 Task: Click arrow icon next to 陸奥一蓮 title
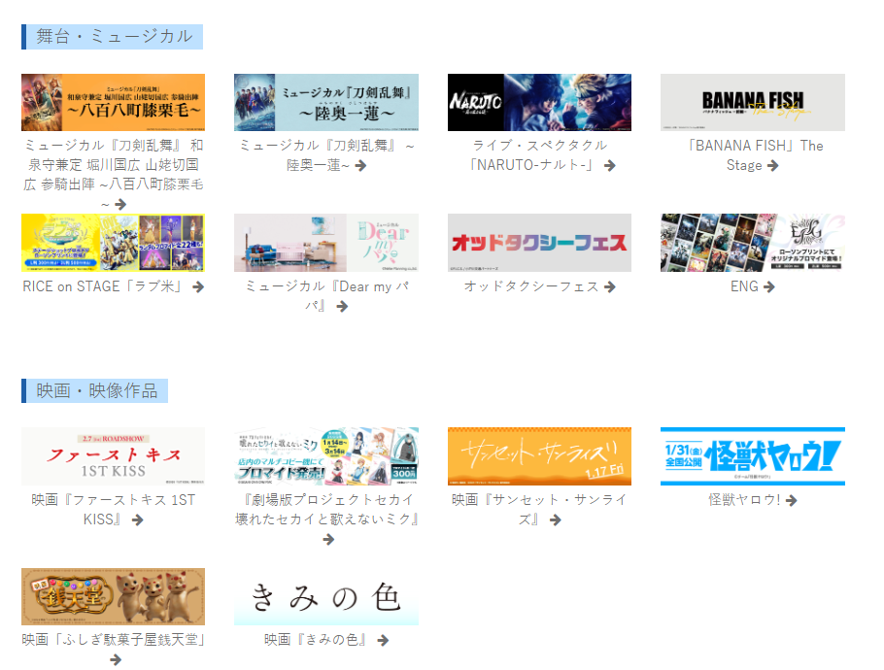(x=360, y=166)
